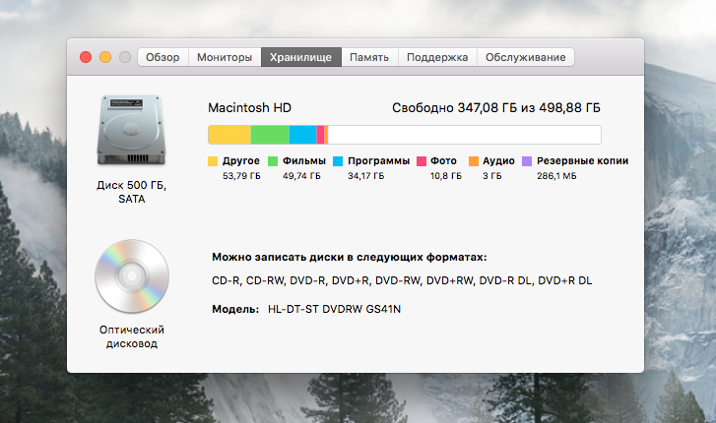Viewport: 716px width, 423px height.
Task: Click the Диск 500 ГБ, SATA caption
Action: 132,192
